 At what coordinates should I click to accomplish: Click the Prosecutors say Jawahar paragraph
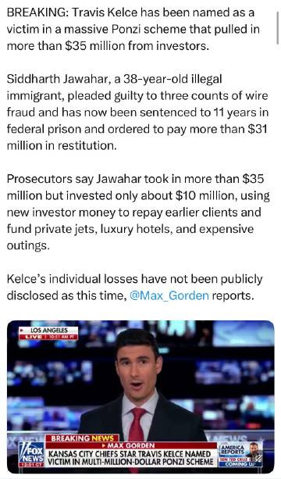(138, 212)
